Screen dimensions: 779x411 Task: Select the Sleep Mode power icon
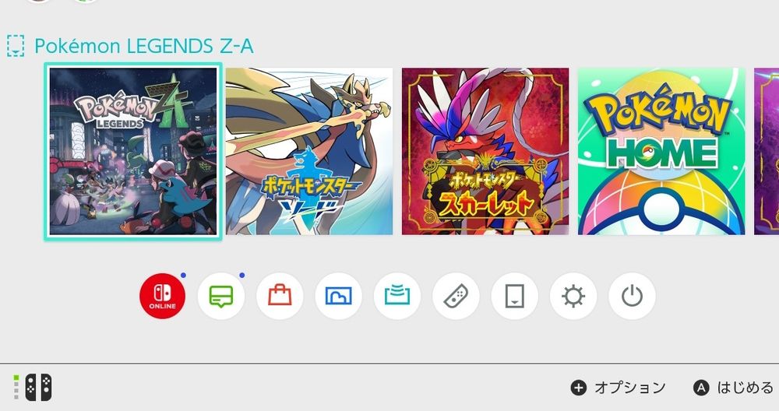632,296
